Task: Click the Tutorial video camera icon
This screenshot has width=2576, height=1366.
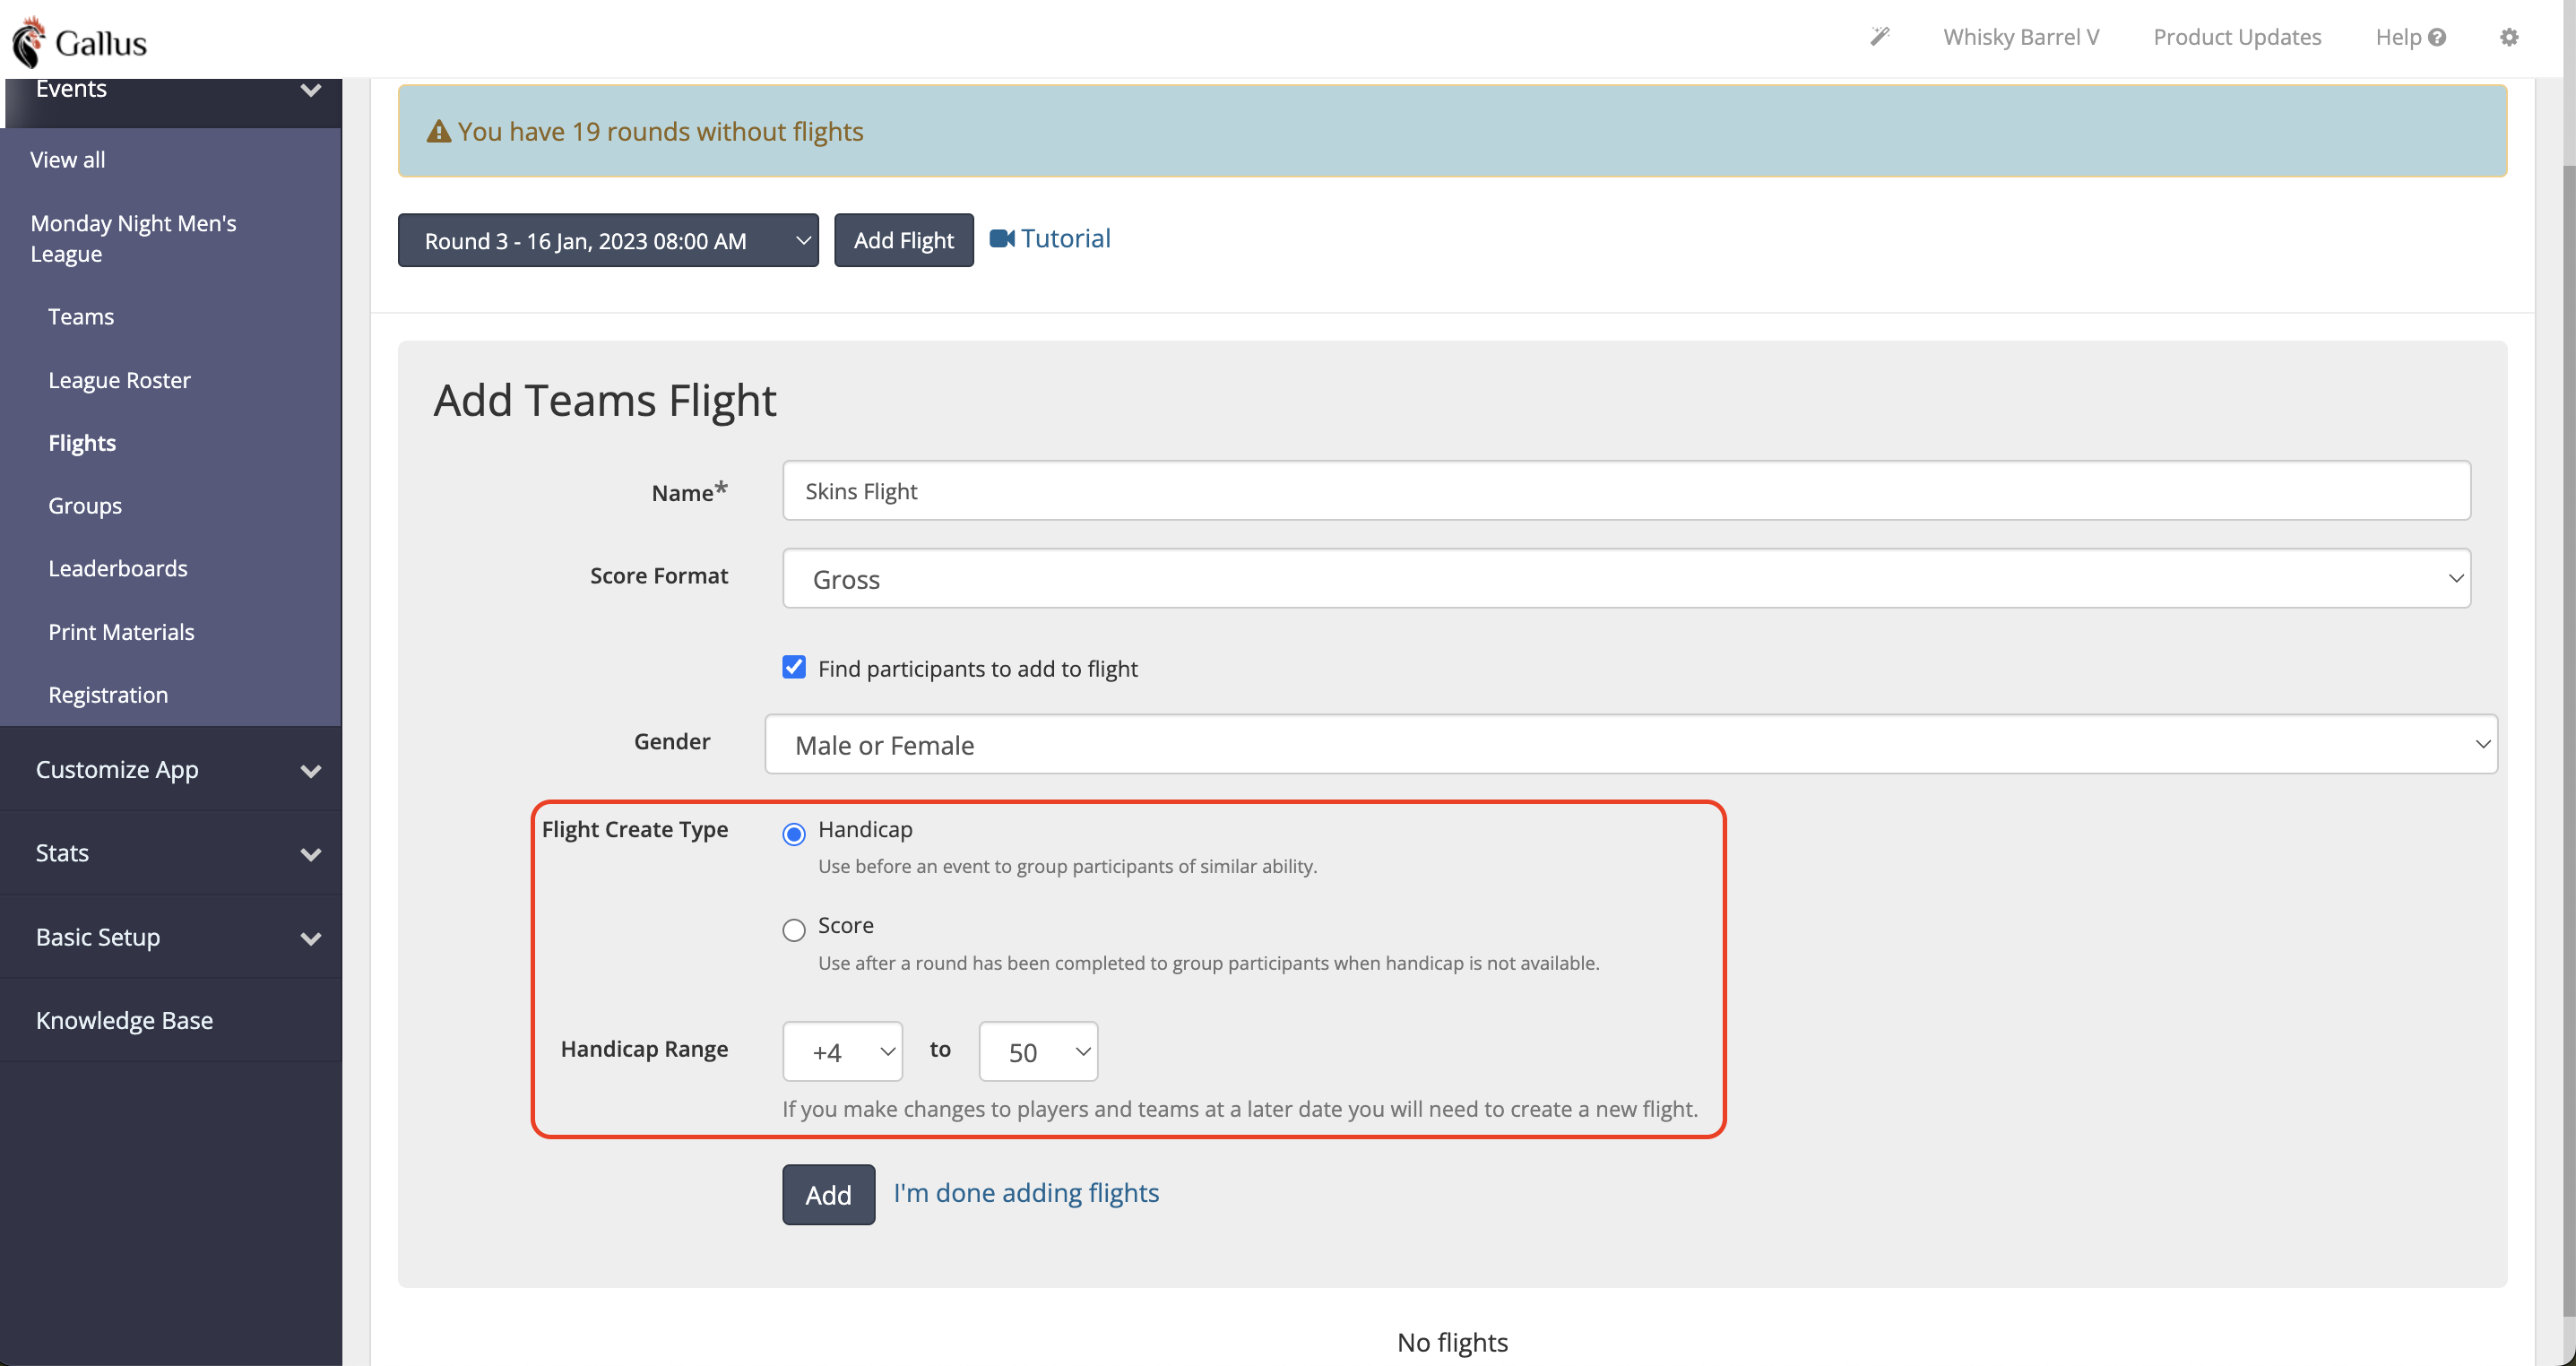Action: (x=1002, y=238)
